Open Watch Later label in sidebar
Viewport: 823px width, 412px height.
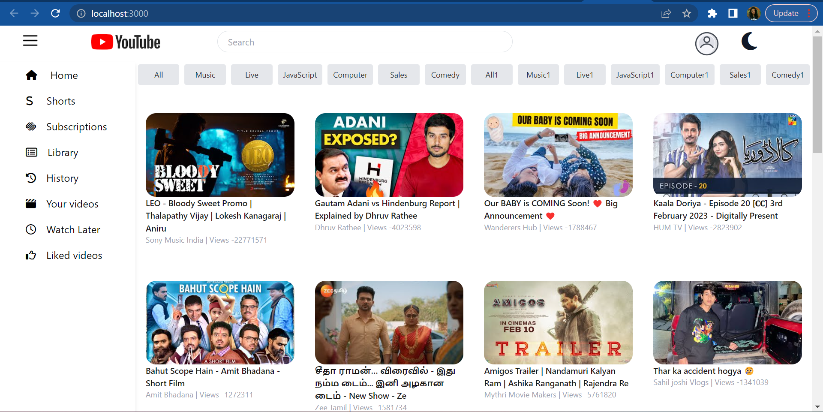[73, 230]
